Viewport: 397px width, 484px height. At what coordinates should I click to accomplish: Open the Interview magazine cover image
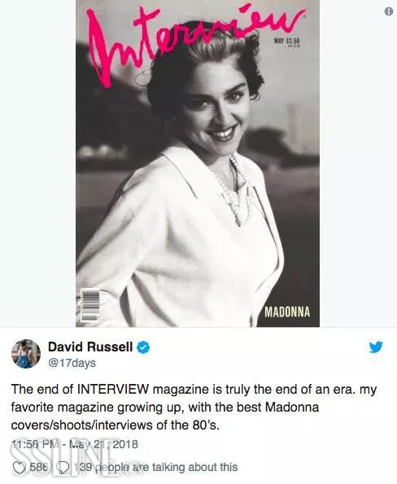point(198,164)
